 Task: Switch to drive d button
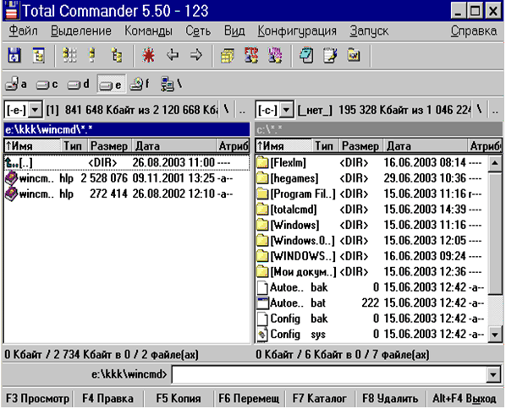click(x=79, y=85)
